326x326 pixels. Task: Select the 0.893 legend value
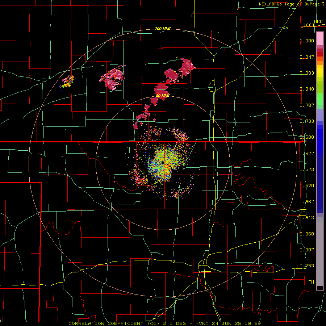[x=307, y=73]
